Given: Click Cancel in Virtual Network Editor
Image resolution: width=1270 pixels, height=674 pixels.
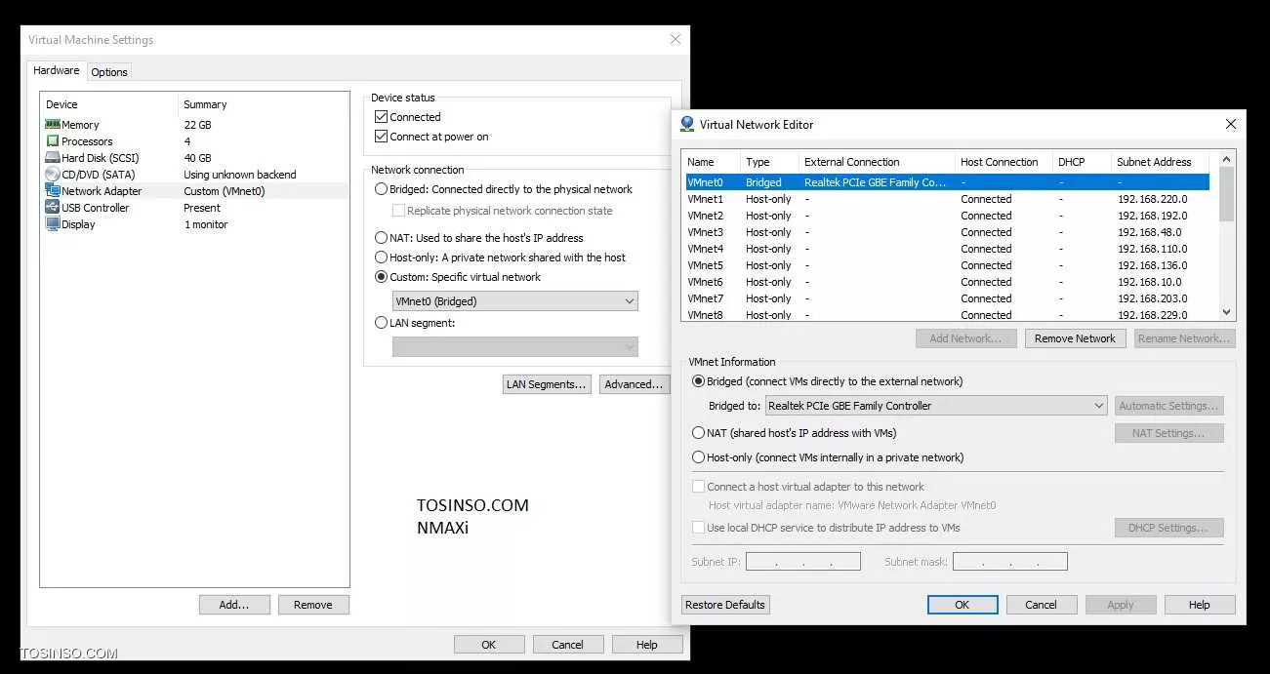Looking at the screenshot, I should [x=1042, y=605].
